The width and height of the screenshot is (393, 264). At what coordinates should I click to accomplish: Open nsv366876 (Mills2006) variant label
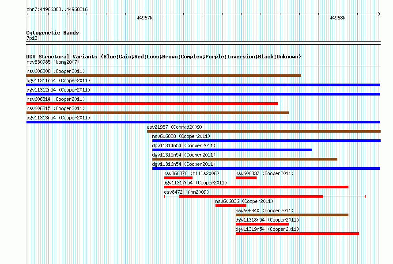click(x=191, y=173)
